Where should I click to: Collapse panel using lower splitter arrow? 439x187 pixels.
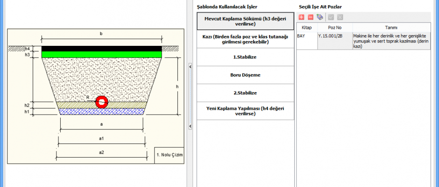pyautogui.click(x=191, y=126)
